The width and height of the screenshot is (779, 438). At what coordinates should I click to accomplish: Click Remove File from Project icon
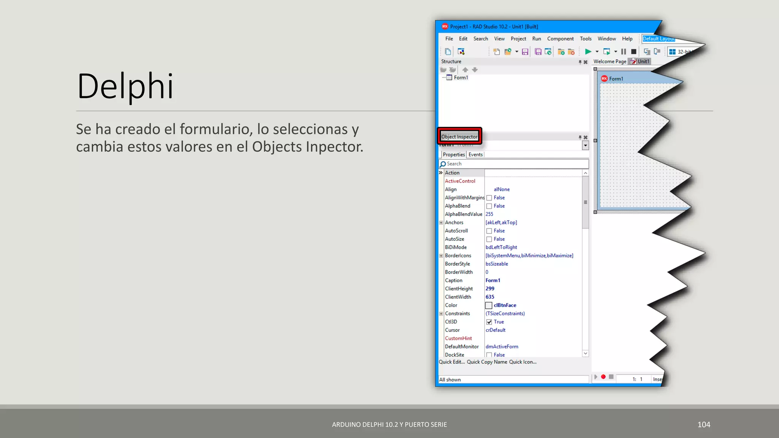[x=571, y=52]
